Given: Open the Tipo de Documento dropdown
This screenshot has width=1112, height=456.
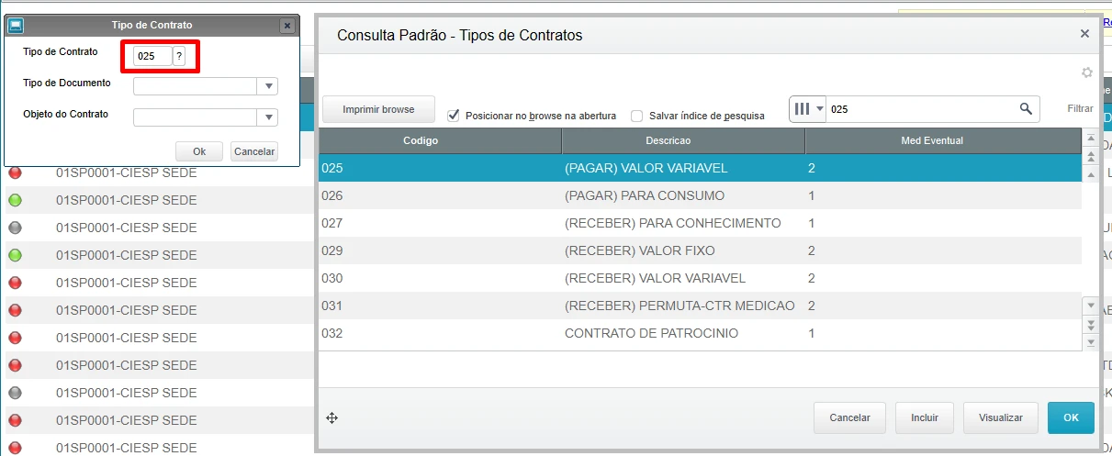Looking at the screenshot, I should (268, 86).
